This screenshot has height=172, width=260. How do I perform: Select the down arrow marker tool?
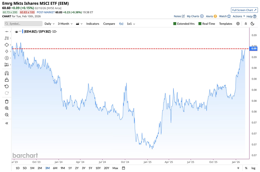[x=7, y=51]
